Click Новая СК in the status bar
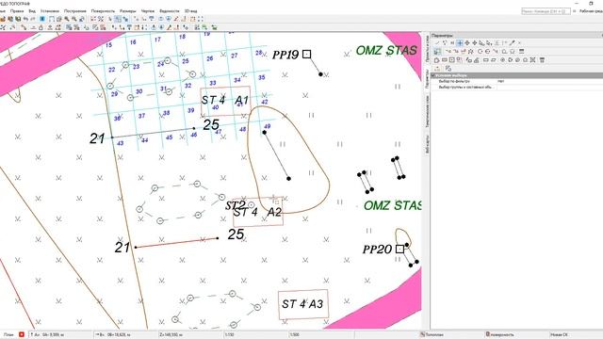Screen dimensions: 603x339 (559, 335)
